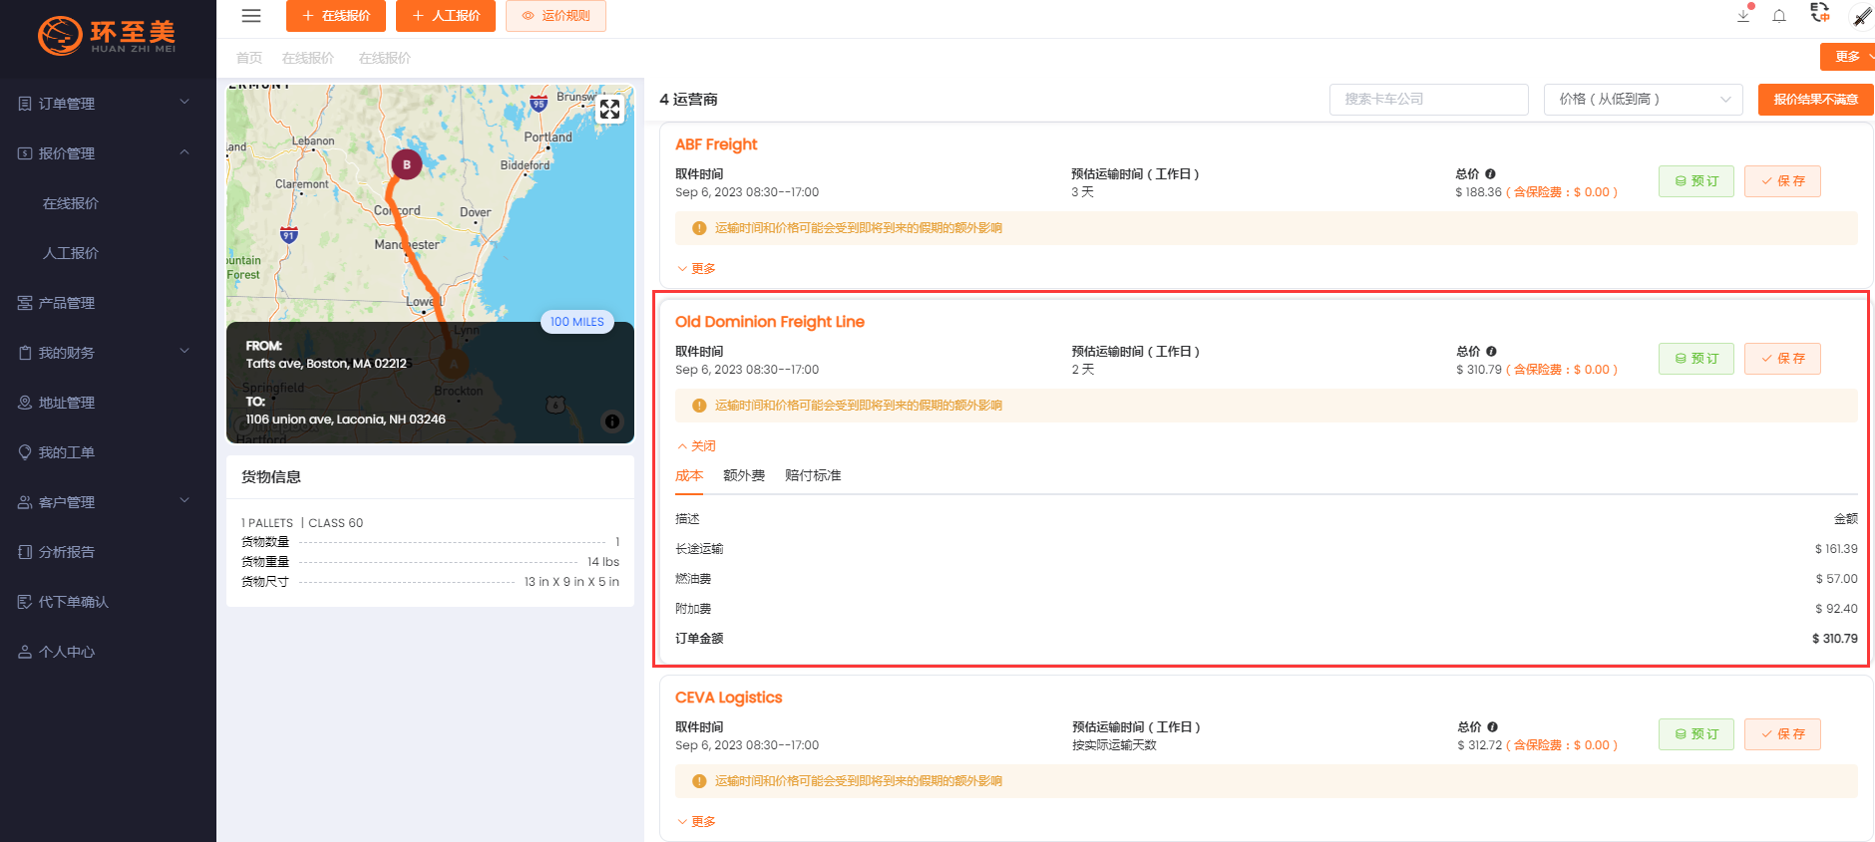The height and width of the screenshot is (842, 1875).
Task: Expand more details under ABF Freight
Action: (697, 269)
